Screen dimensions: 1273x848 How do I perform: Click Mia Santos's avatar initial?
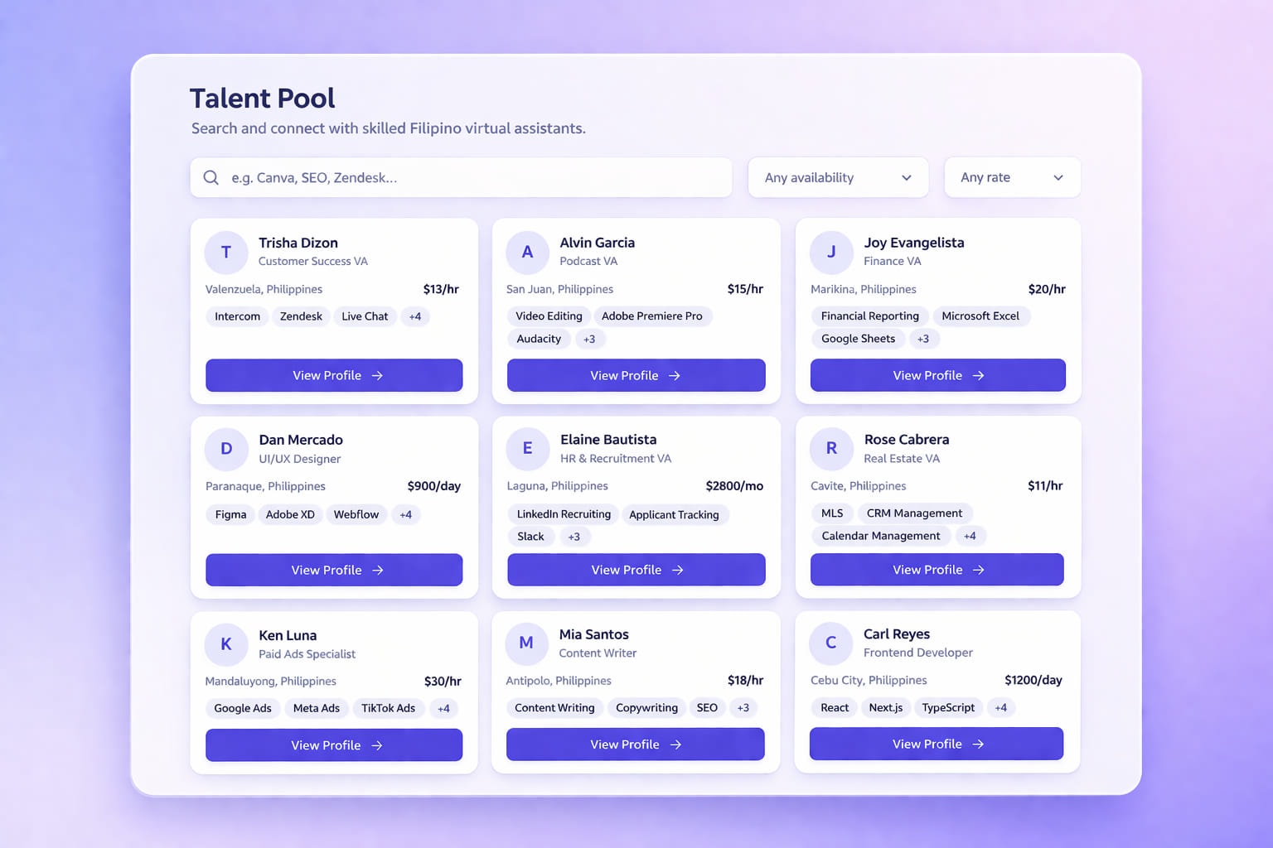coord(527,643)
